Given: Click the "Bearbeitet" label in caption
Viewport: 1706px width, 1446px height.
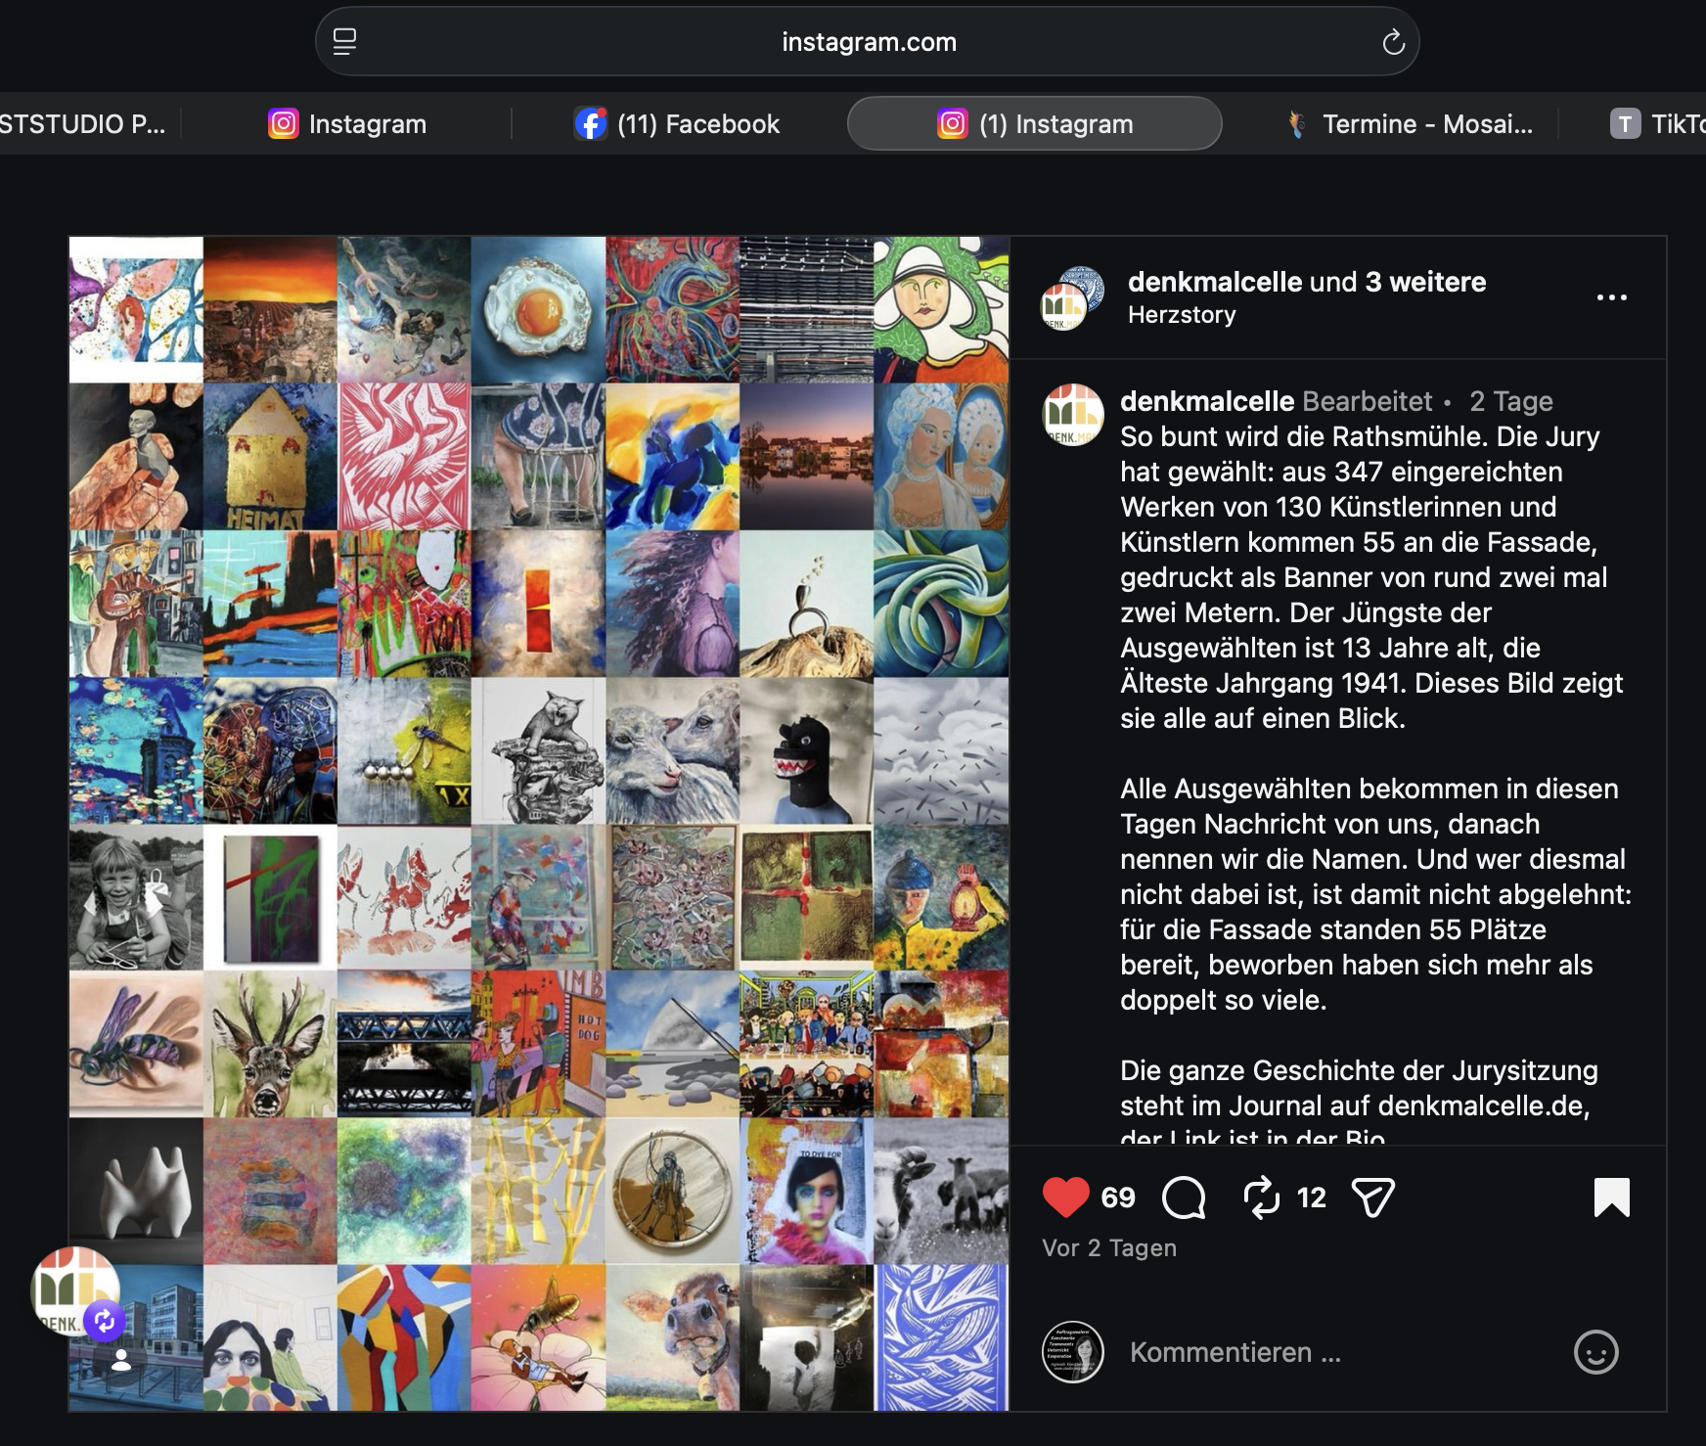Looking at the screenshot, I should (x=1368, y=401).
